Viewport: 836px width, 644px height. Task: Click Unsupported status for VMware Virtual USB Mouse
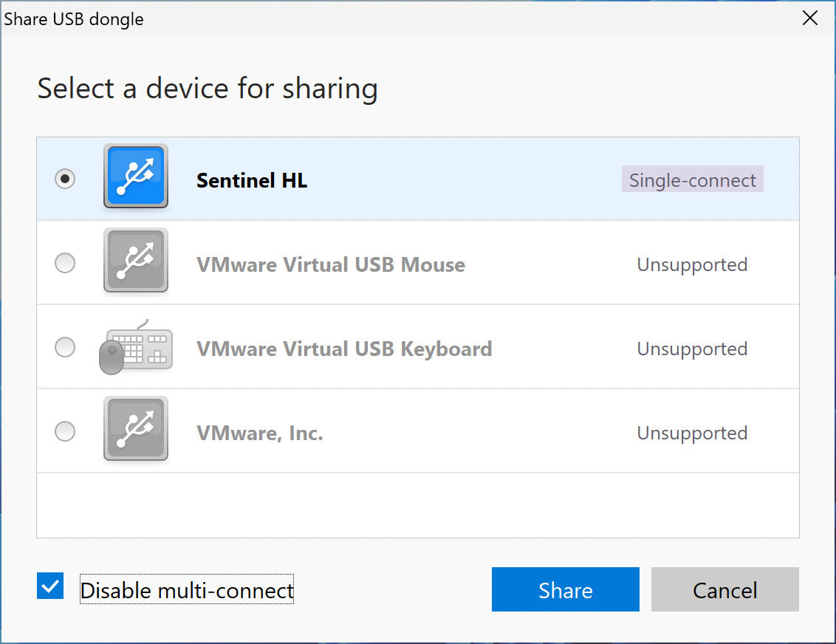tap(692, 265)
